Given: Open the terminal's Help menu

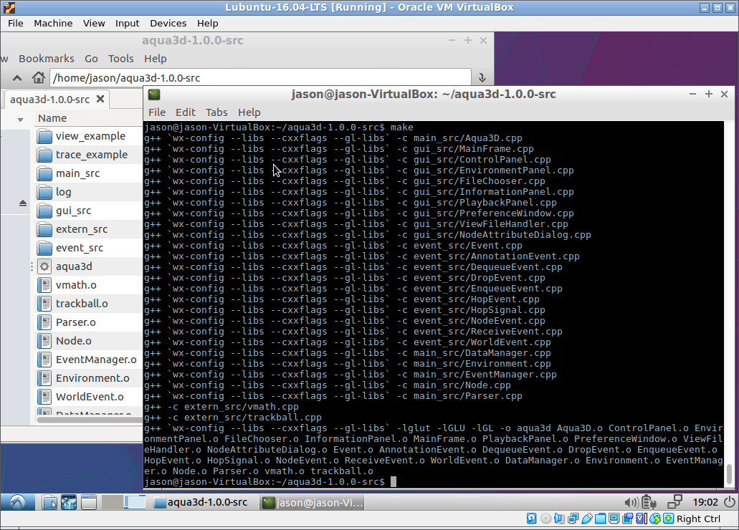Looking at the screenshot, I should click(249, 112).
